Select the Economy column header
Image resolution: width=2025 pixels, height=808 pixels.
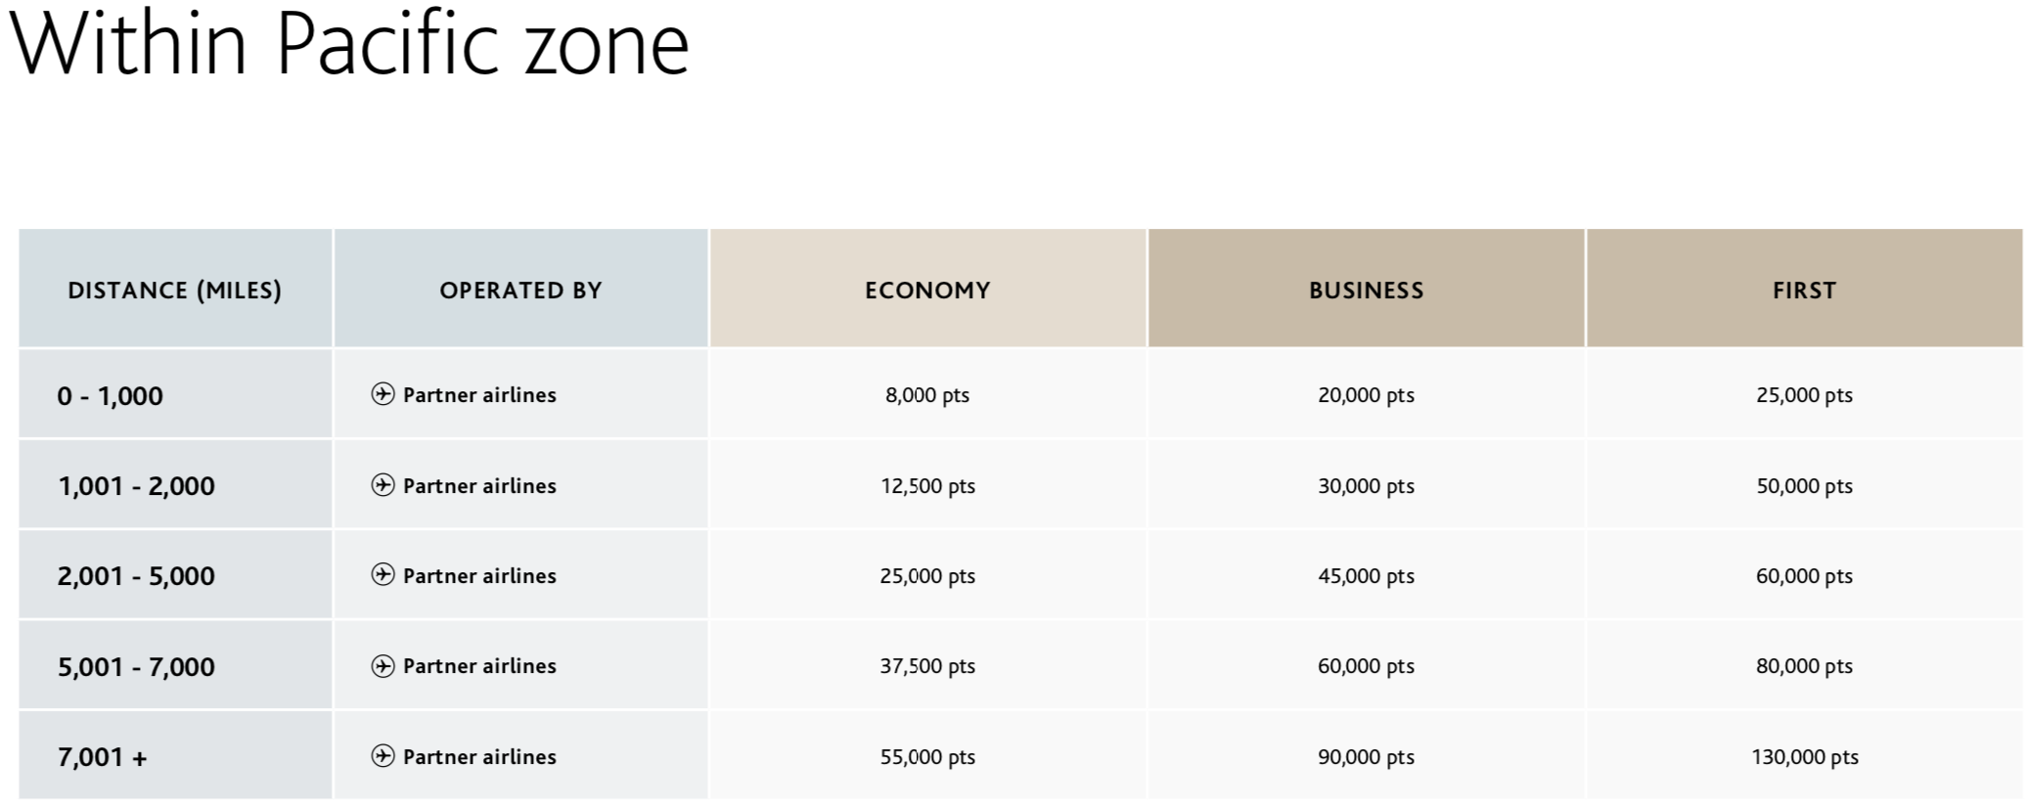click(927, 289)
